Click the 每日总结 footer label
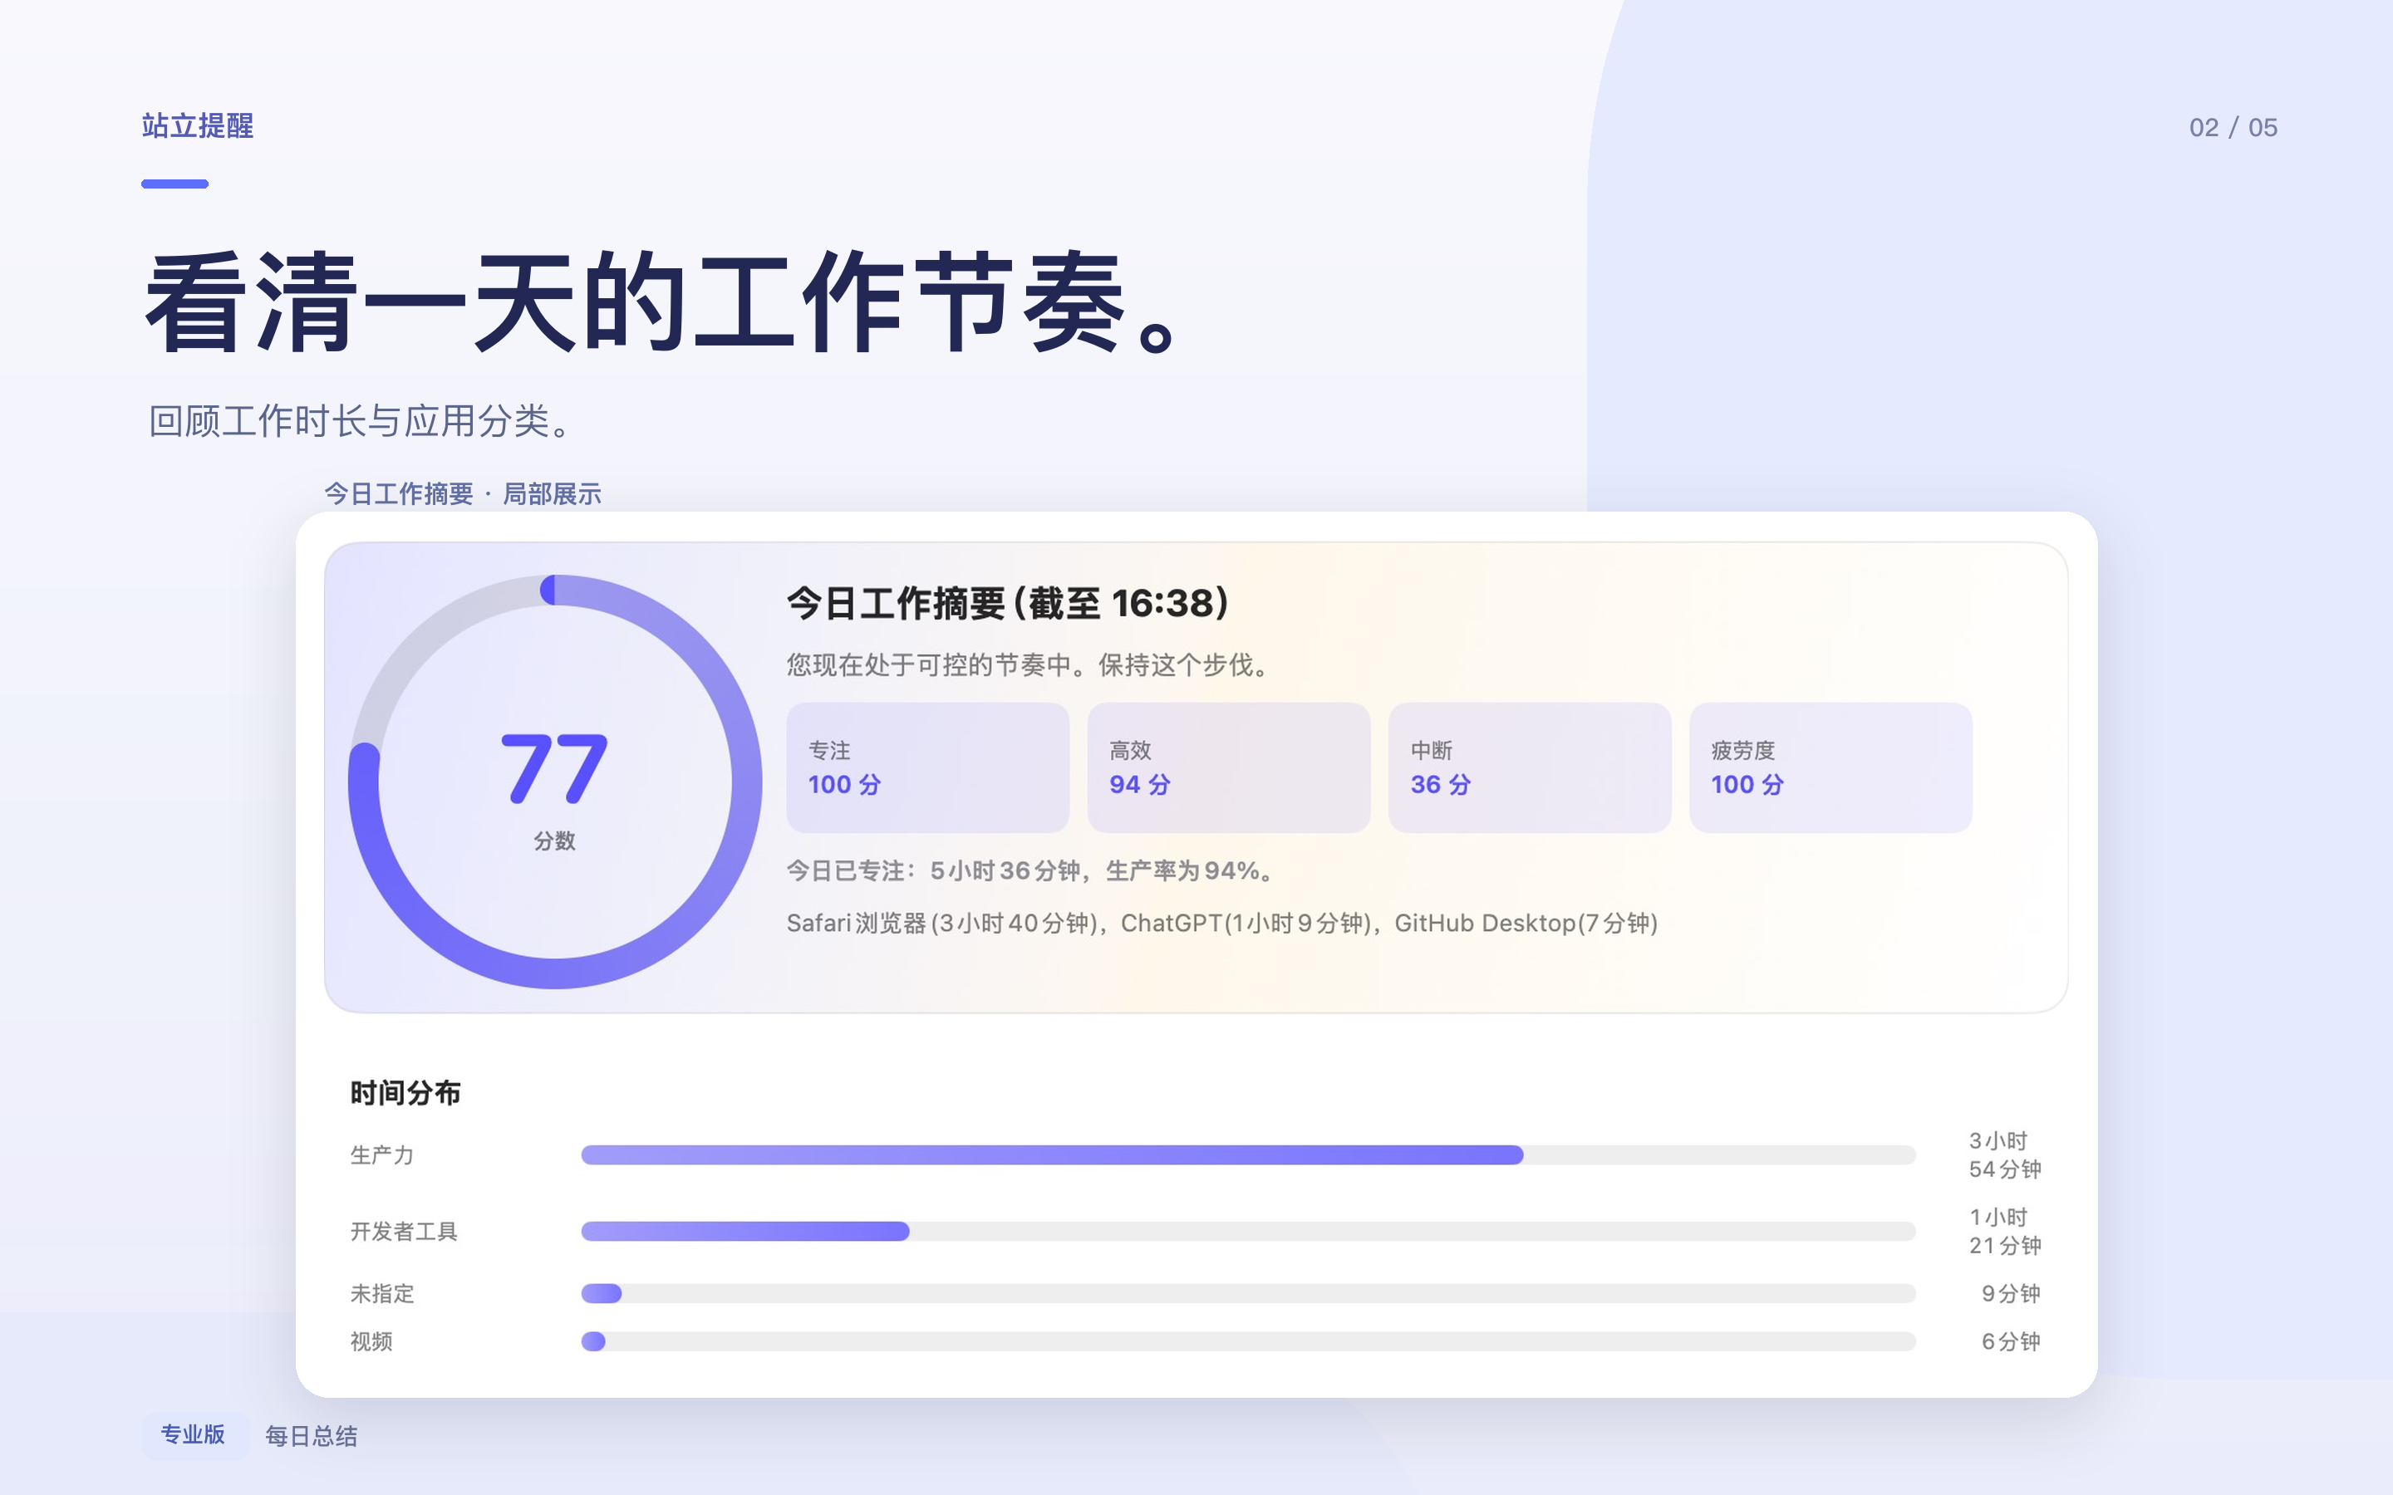The height and width of the screenshot is (1495, 2393). [x=311, y=1436]
